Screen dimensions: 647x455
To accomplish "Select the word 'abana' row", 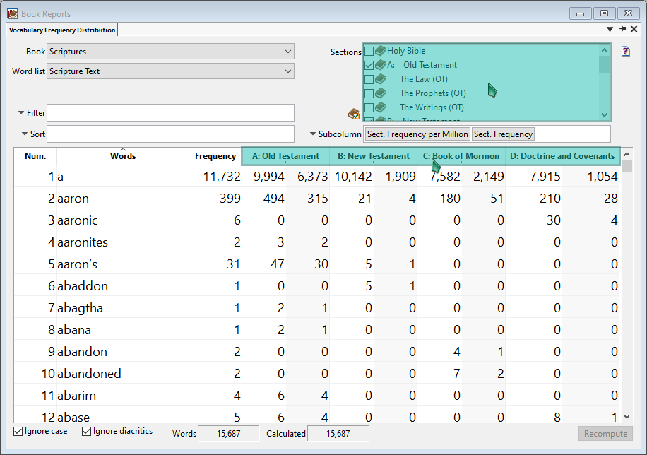I will [x=317, y=330].
